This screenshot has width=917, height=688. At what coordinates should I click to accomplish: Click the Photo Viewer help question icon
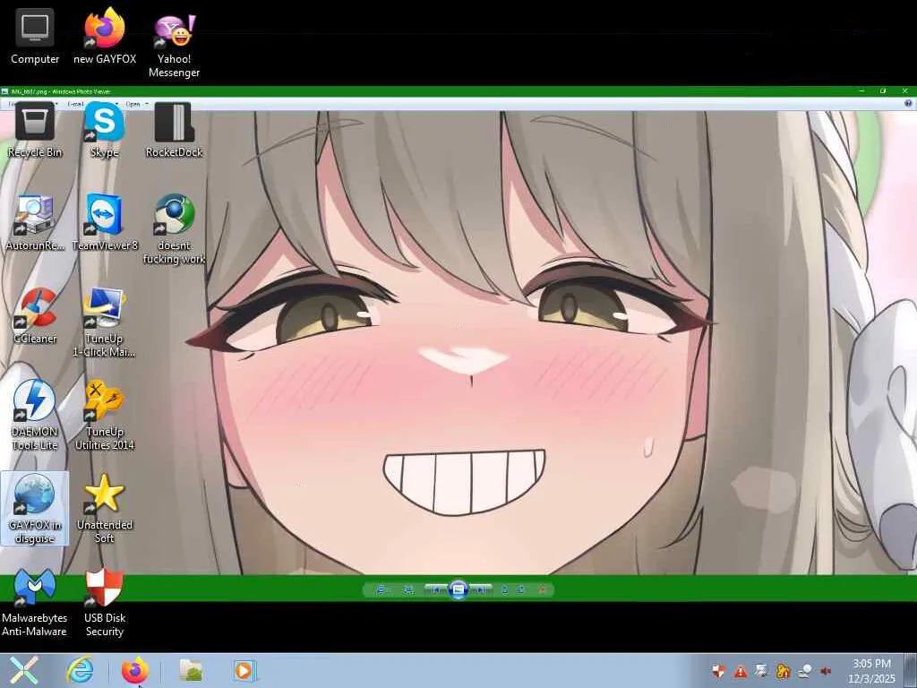click(908, 104)
